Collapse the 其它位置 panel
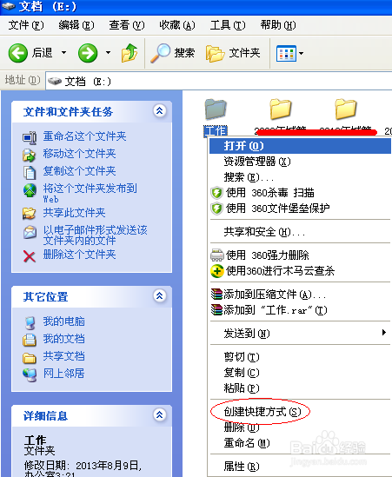This screenshot has height=477, width=392. pos(159,295)
